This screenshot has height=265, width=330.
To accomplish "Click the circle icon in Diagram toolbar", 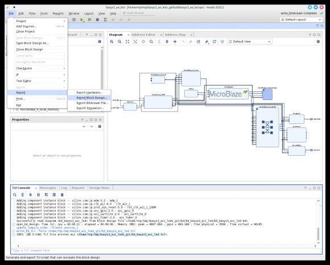I will tap(143, 42).
